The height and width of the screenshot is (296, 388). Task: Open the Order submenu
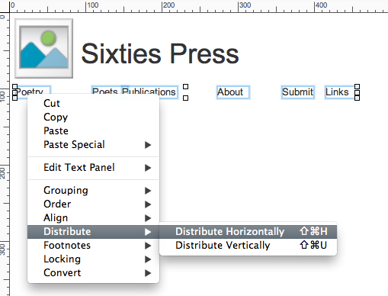(93, 204)
